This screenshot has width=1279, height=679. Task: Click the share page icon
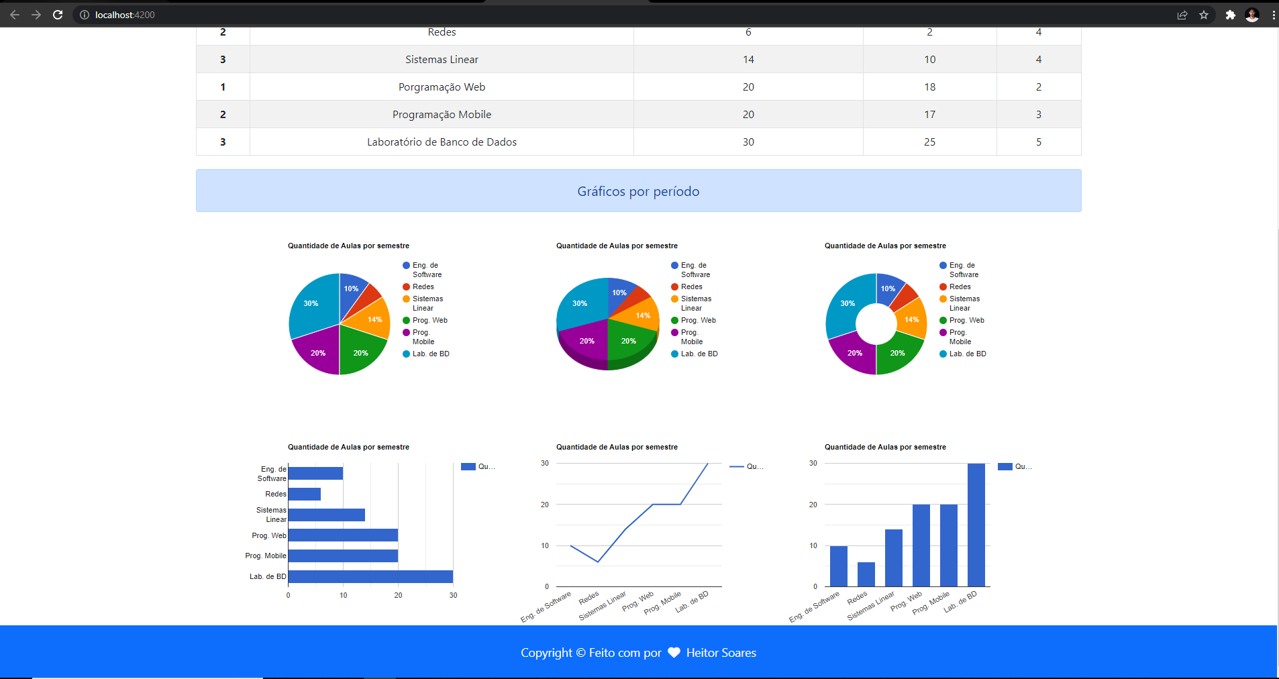1182,15
